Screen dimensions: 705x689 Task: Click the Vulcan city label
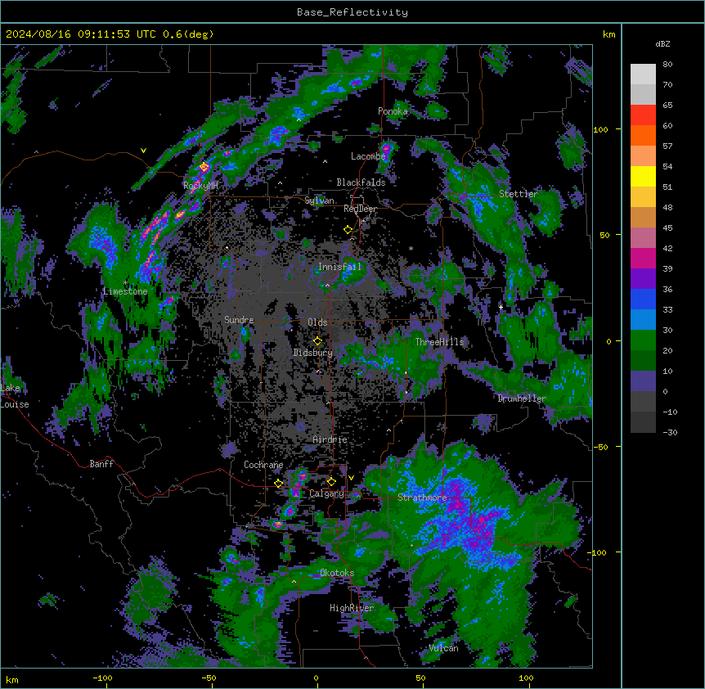444,648
